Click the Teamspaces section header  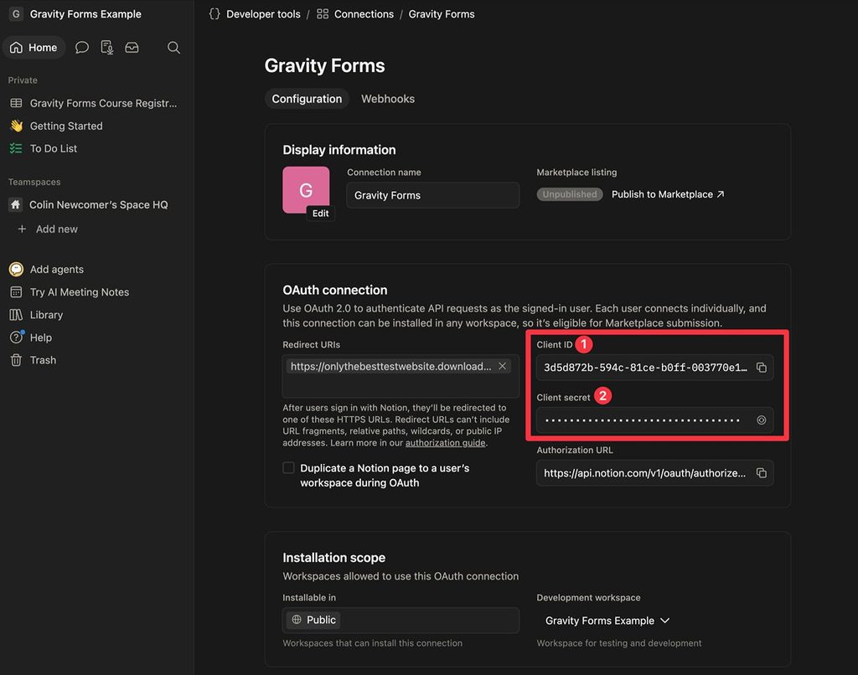pyautogui.click(x=34, y=182)
